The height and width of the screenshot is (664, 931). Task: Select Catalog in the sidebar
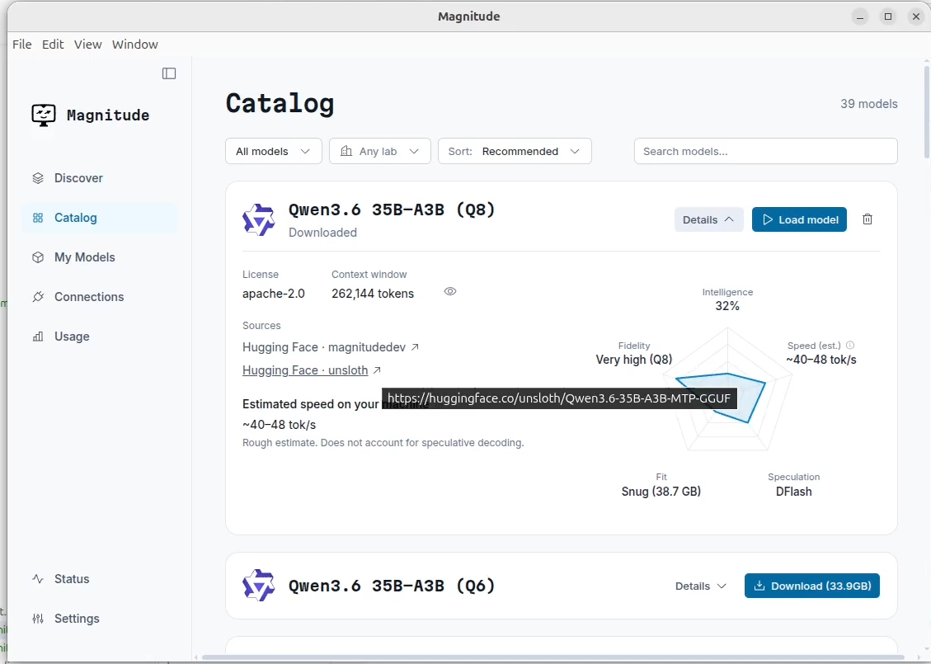pyautogui.click(x=100, y=218)
